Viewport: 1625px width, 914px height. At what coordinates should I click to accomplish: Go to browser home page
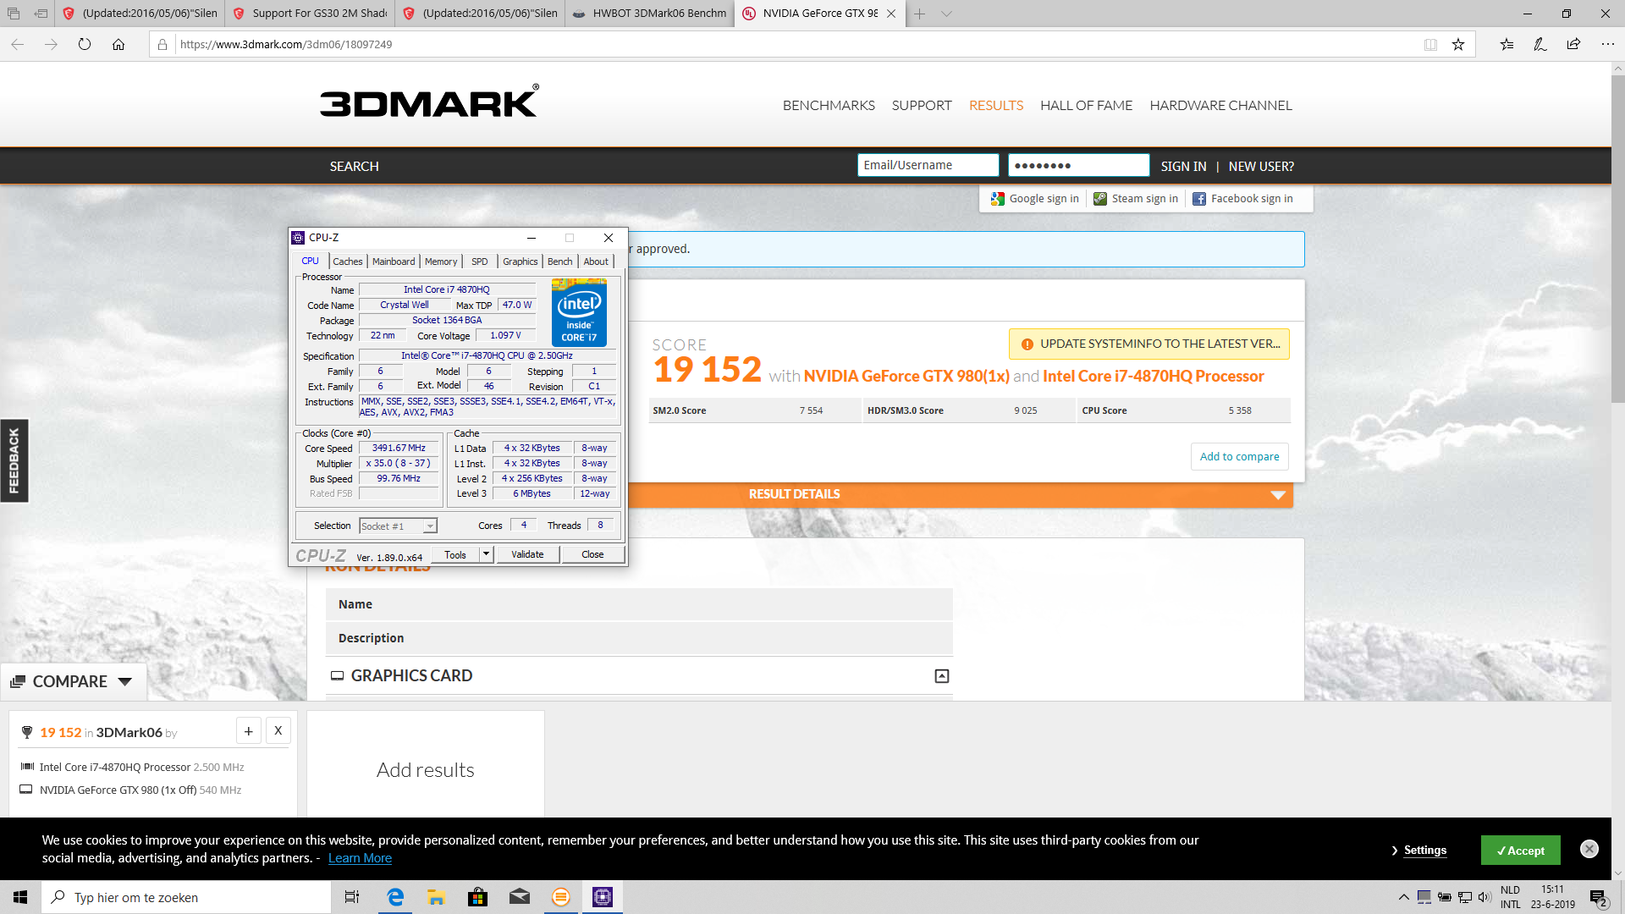click(118, 44)
